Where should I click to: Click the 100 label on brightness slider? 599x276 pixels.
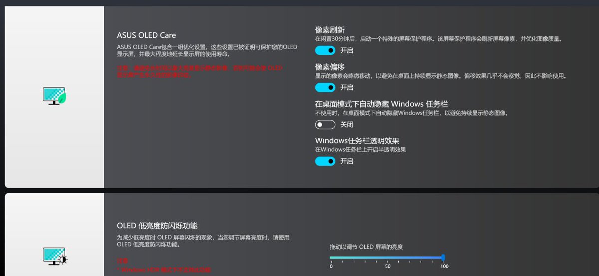tap(444, 266)
